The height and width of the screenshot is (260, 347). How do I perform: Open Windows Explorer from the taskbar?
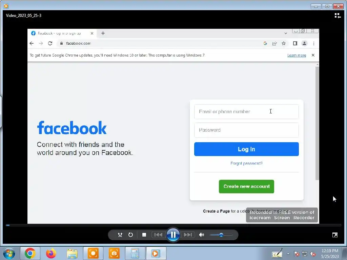click(x=72, y=253)
